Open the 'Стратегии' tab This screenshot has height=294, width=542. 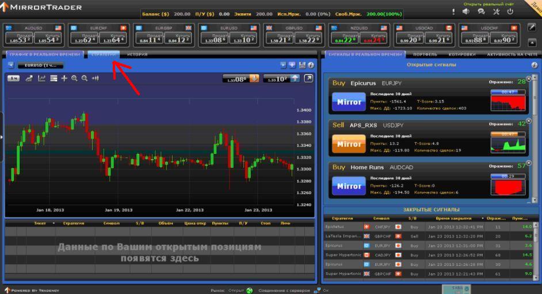pos(104,55)
